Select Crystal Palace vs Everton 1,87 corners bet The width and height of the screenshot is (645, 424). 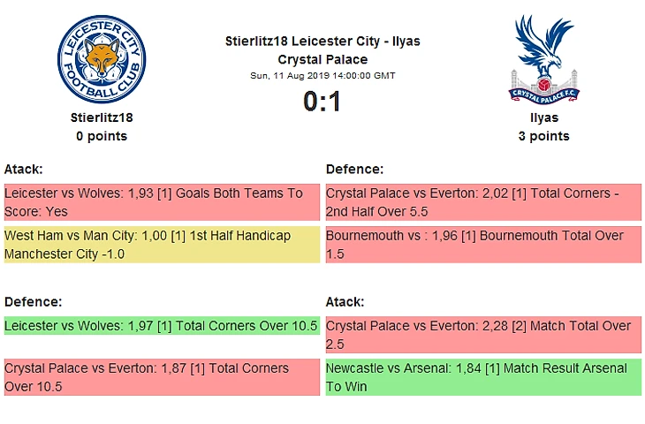(161, 377)
